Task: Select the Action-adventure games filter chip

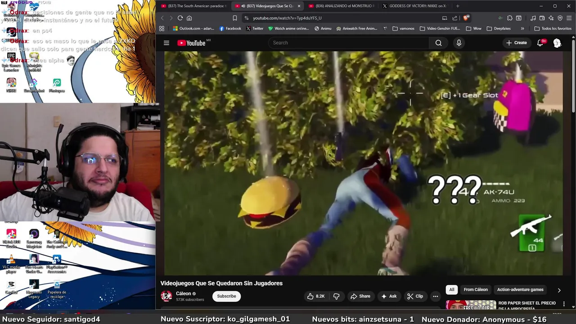Action: point(520,290)
